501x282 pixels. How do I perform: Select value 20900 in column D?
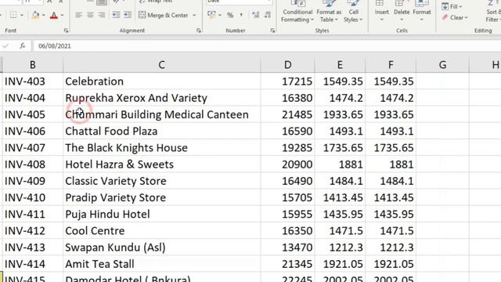pos(287,164)
